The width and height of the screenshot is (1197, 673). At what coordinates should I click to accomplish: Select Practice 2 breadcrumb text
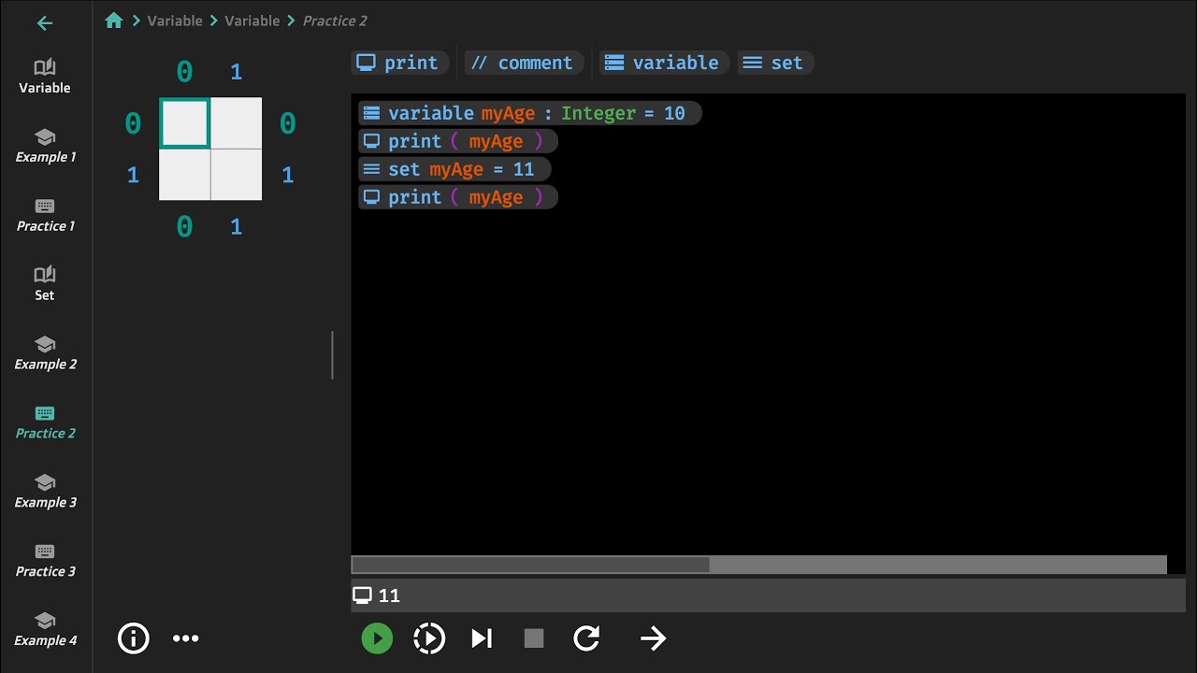(334, 21)
